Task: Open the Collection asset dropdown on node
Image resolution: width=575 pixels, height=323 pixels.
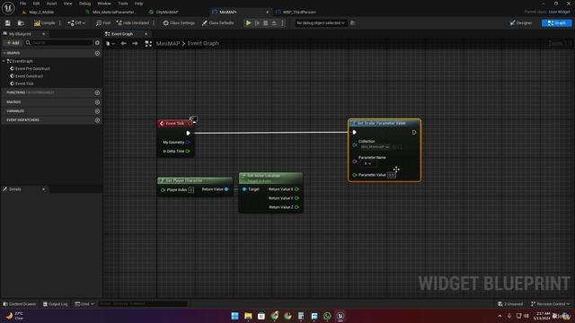Action: click(375, 147)
